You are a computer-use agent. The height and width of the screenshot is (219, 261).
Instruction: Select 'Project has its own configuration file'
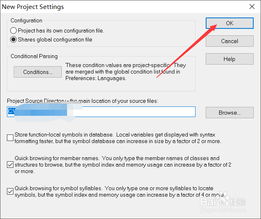14,30
